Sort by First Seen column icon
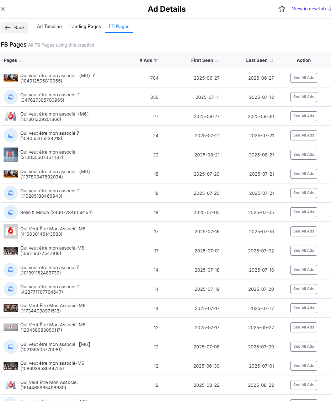The width and height of the screenshot is (331, 401). click(x=217, y=61)
